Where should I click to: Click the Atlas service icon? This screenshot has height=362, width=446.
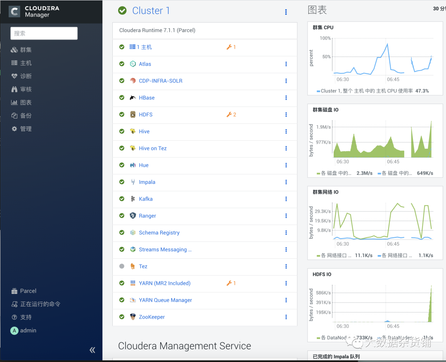[133, 64]
